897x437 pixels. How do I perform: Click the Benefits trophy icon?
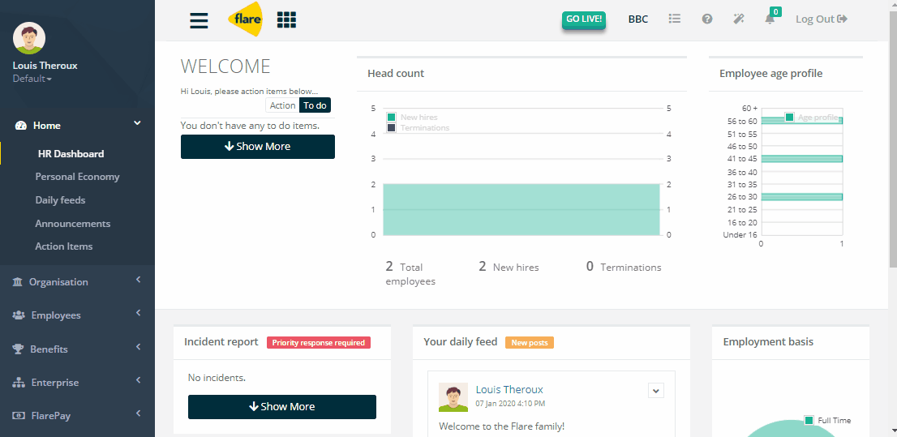coord(18,349)
